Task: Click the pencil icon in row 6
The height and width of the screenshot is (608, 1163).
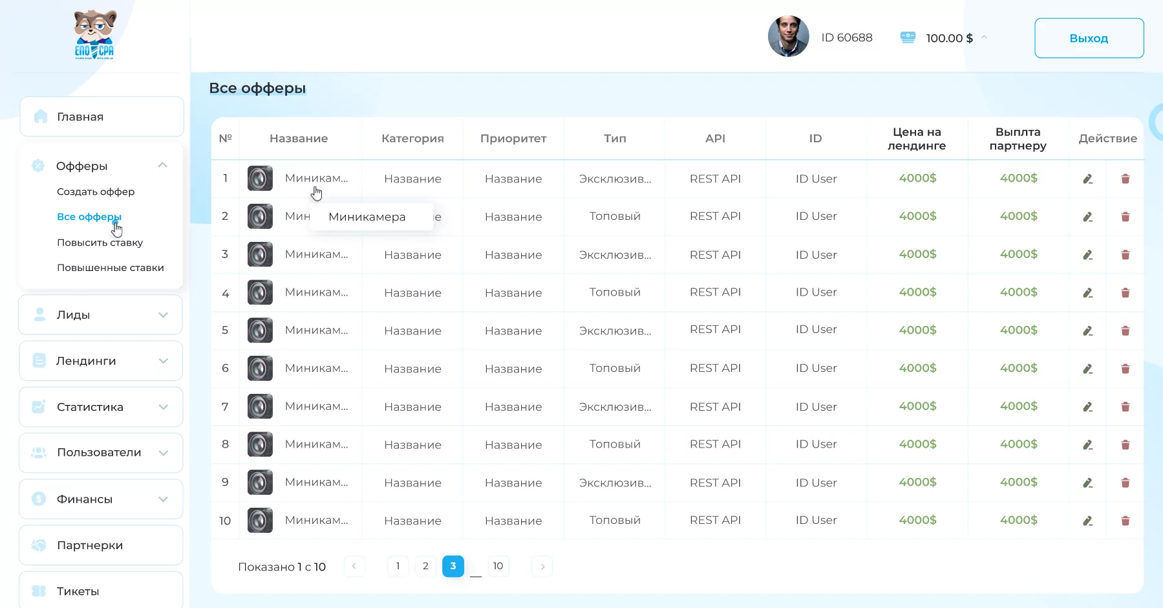Action: [x=1088, y=369]
